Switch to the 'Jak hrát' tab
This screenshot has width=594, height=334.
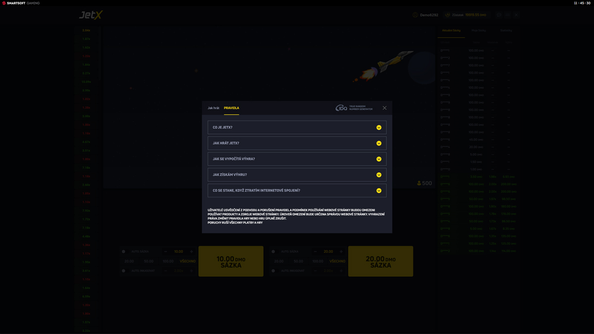coord(213,108)
